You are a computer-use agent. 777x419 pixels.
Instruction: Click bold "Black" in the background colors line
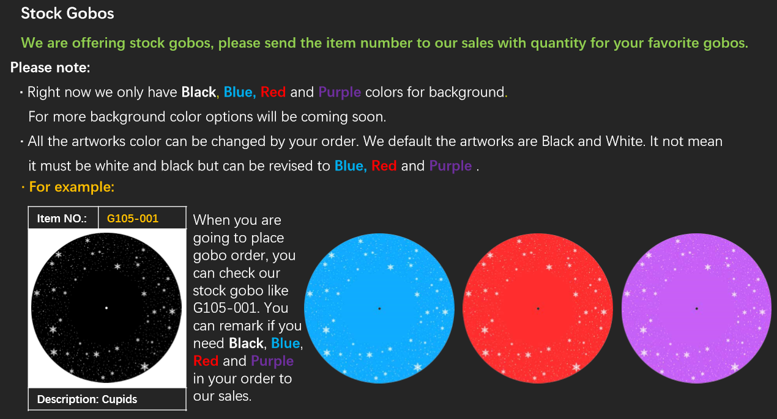199,92
